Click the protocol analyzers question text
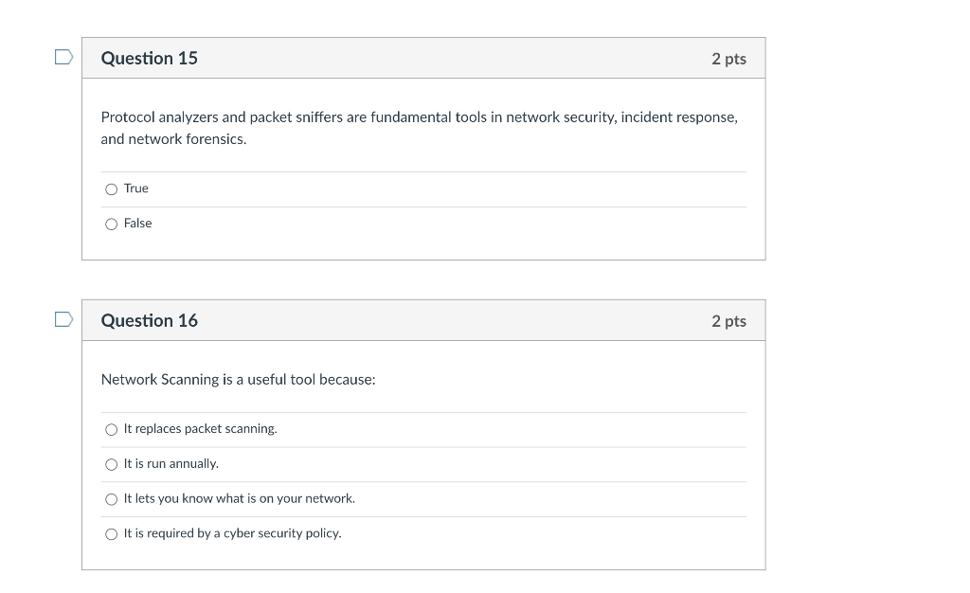 click(x=420, y=128)
